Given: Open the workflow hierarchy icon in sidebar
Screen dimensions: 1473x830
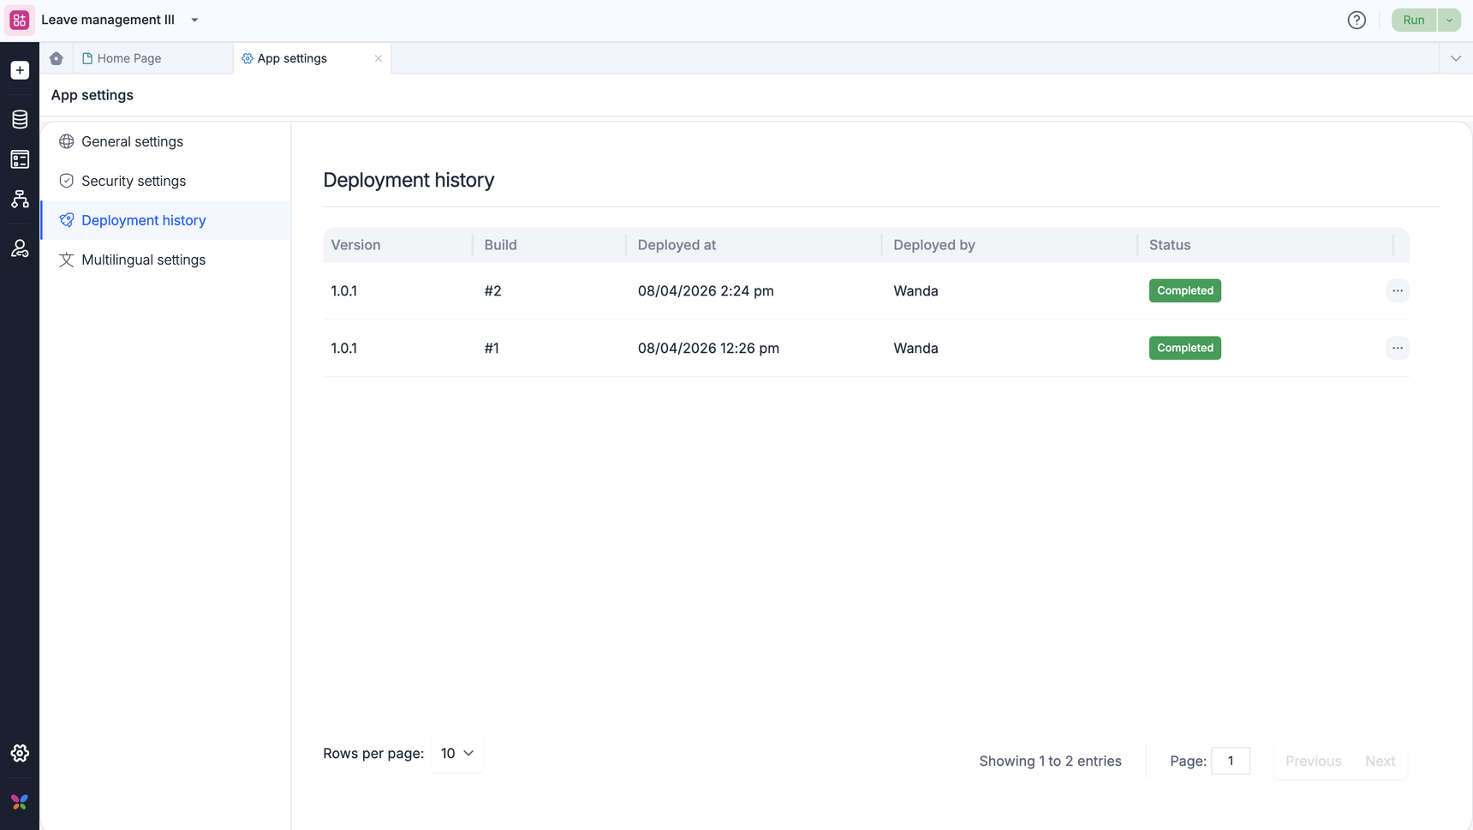Looking at the screenshot, I should (20, 200).
